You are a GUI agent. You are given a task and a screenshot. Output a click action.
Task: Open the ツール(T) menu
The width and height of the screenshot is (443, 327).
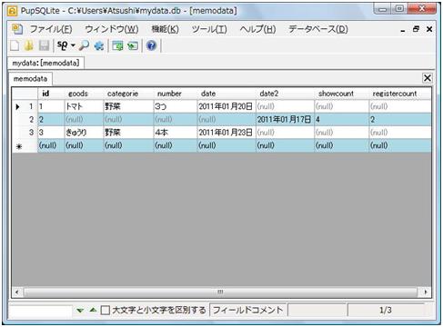[209, 29]
